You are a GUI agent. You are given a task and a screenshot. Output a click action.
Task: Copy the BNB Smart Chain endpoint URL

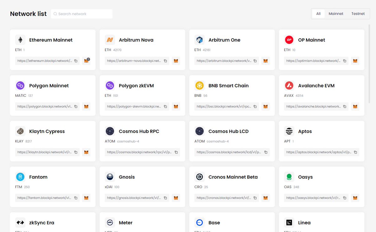point(255,106)
